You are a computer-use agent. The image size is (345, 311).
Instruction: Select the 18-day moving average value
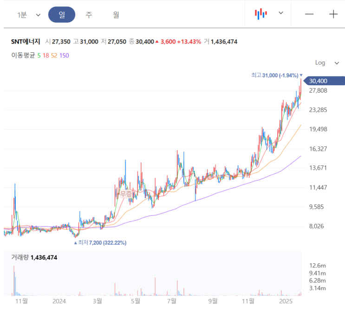(46, 56)
